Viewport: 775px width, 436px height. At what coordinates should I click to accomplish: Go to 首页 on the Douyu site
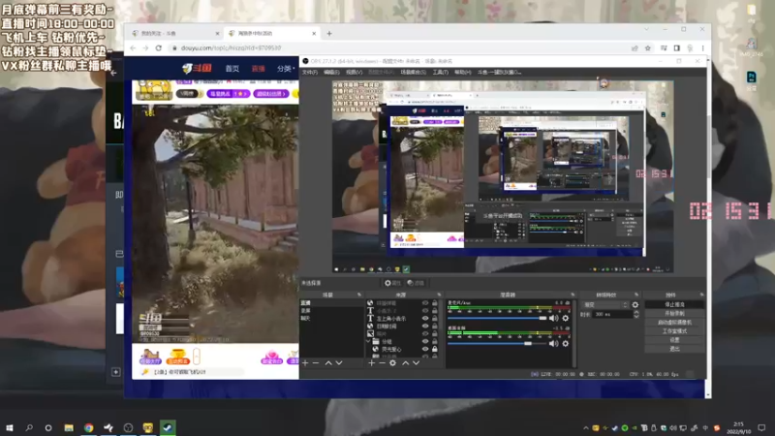[232, 69]
